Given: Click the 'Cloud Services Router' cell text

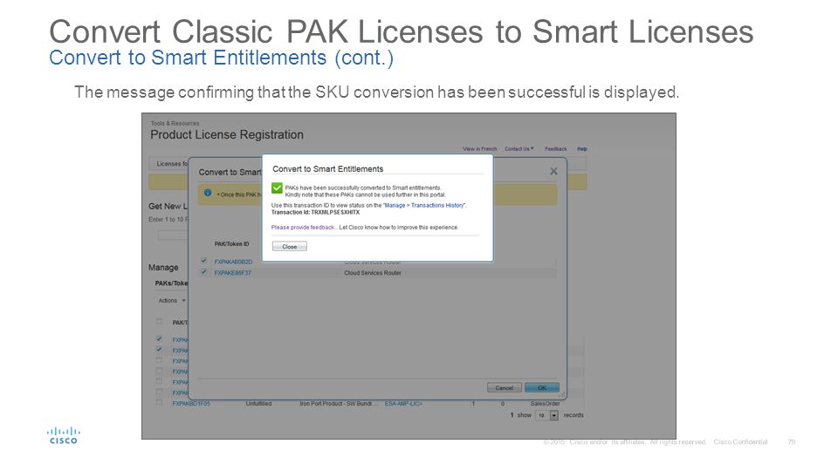Looking at the screenshot, I should pyautogui.click(x=373, y=273).
